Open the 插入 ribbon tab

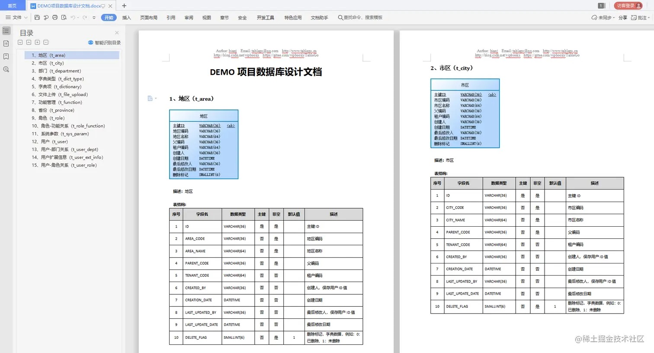[126, 18]
